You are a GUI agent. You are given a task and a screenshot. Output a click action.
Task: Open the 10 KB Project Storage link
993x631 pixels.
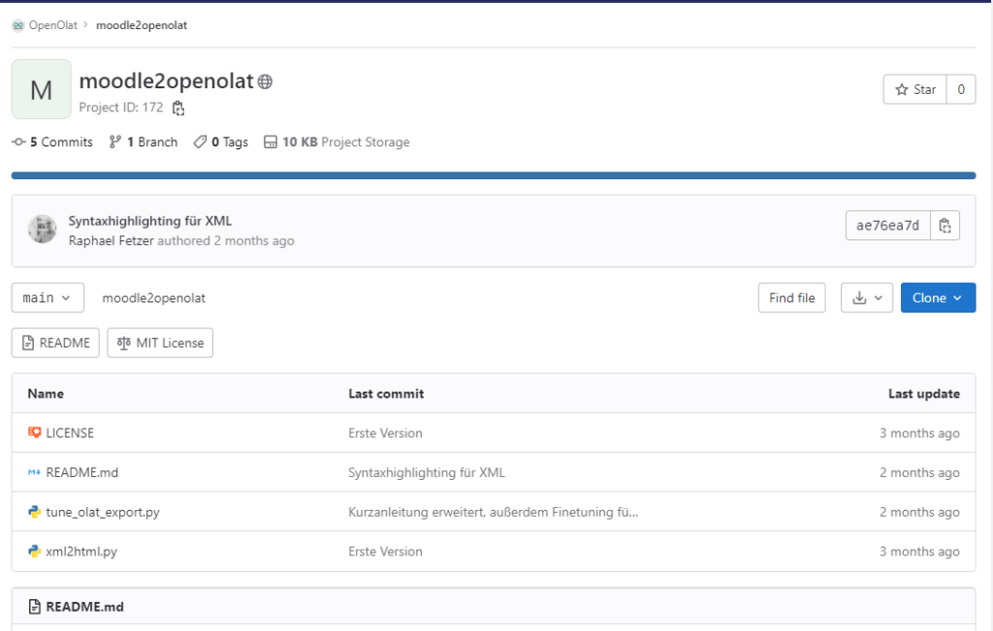336,142
